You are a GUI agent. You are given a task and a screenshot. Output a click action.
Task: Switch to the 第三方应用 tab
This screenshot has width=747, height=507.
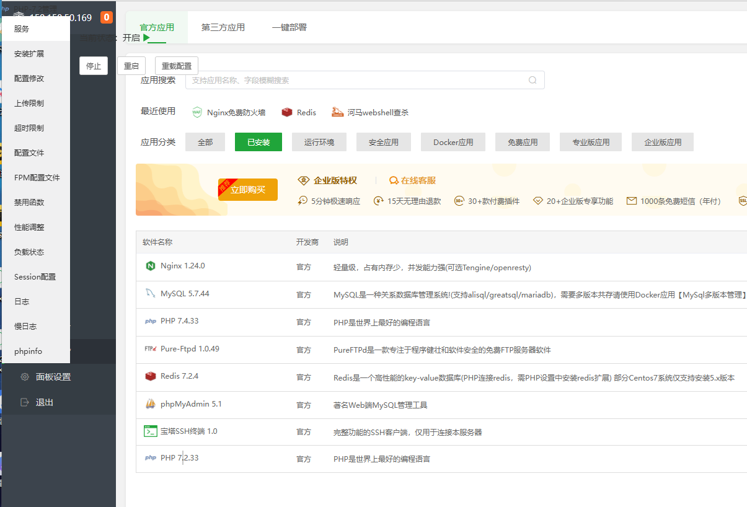(x=223, y=27)
